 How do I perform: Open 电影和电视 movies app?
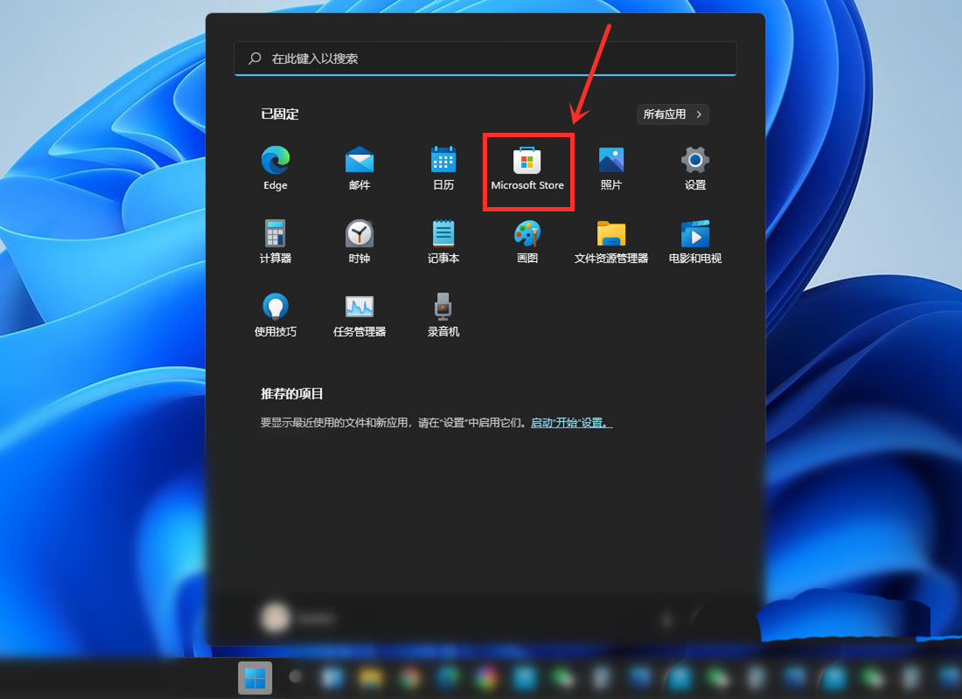695,241
